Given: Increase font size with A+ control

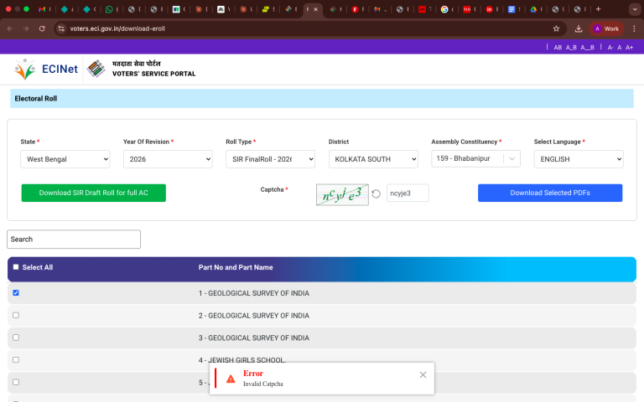Looking at the screenshot, I should tap(630, 48).
